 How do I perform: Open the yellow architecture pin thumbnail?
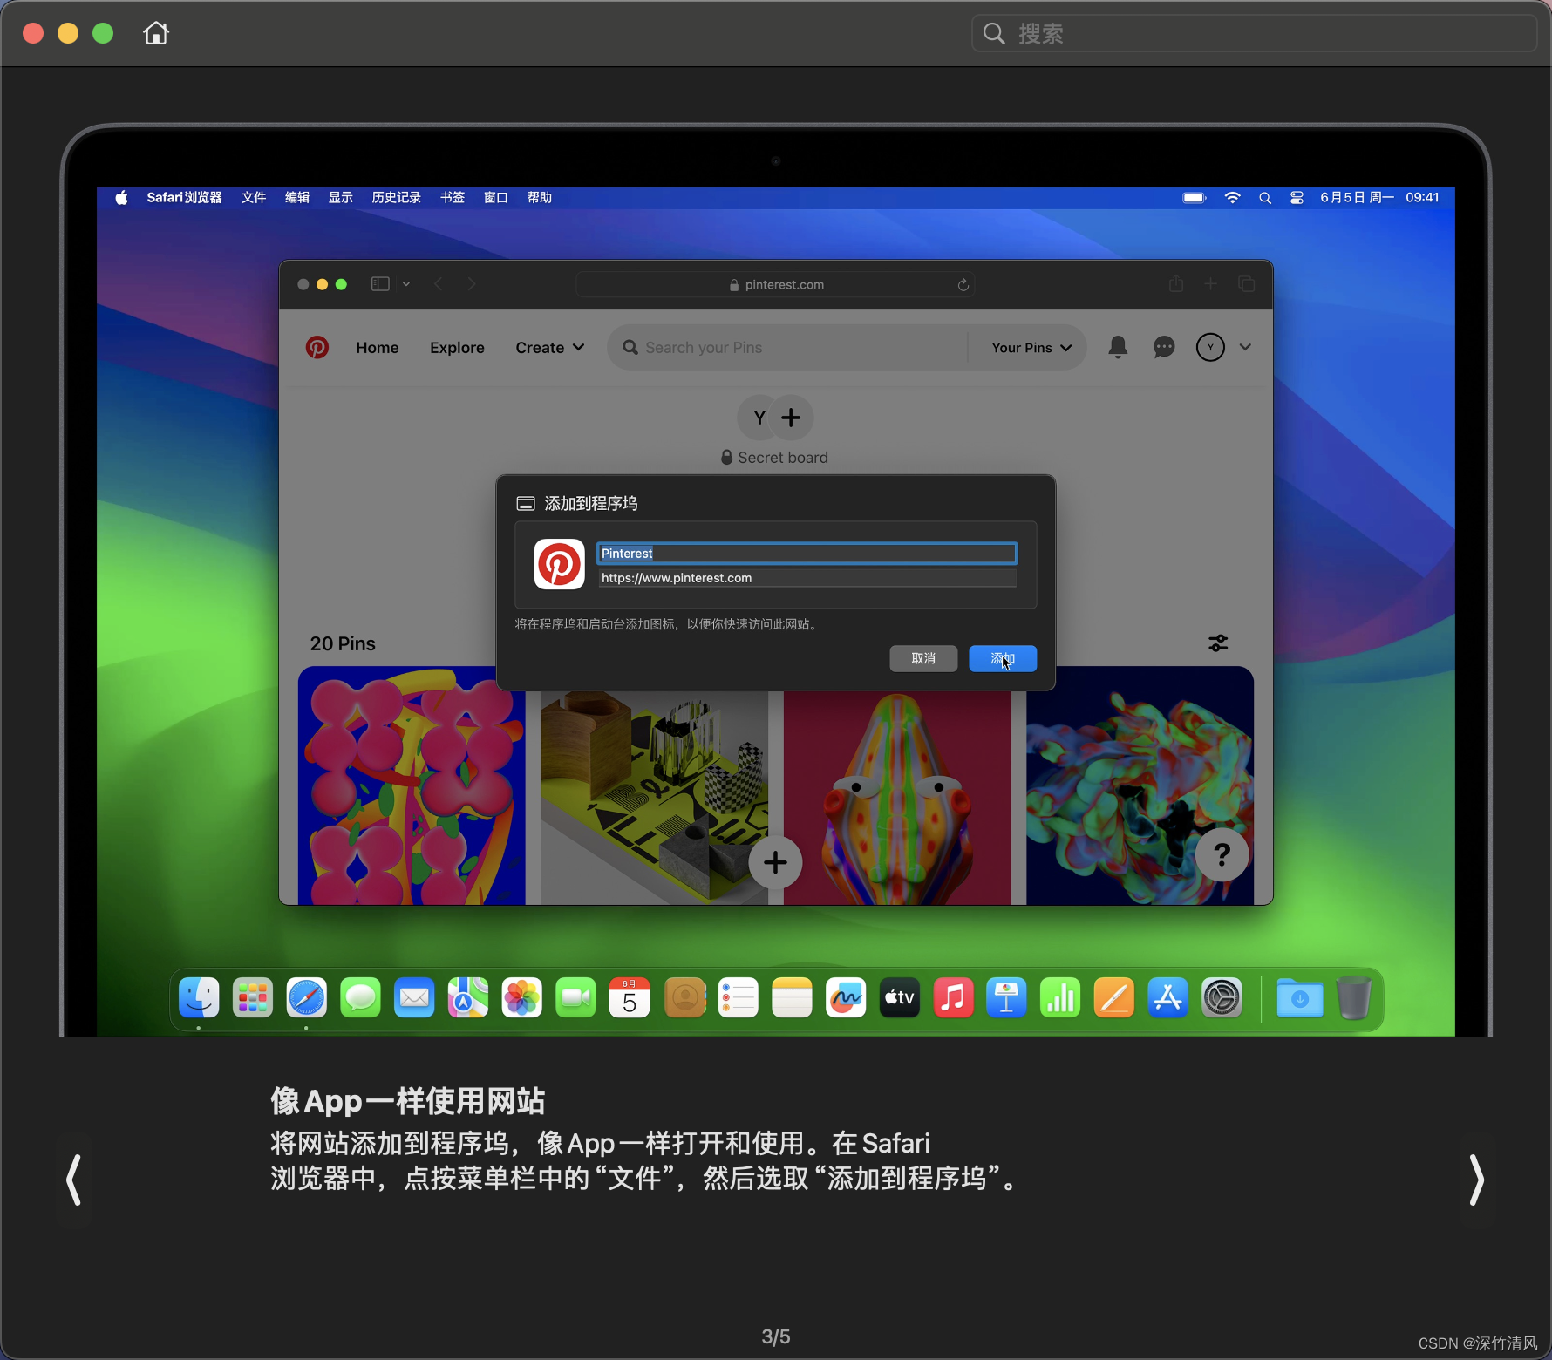(x=654, y=798)
